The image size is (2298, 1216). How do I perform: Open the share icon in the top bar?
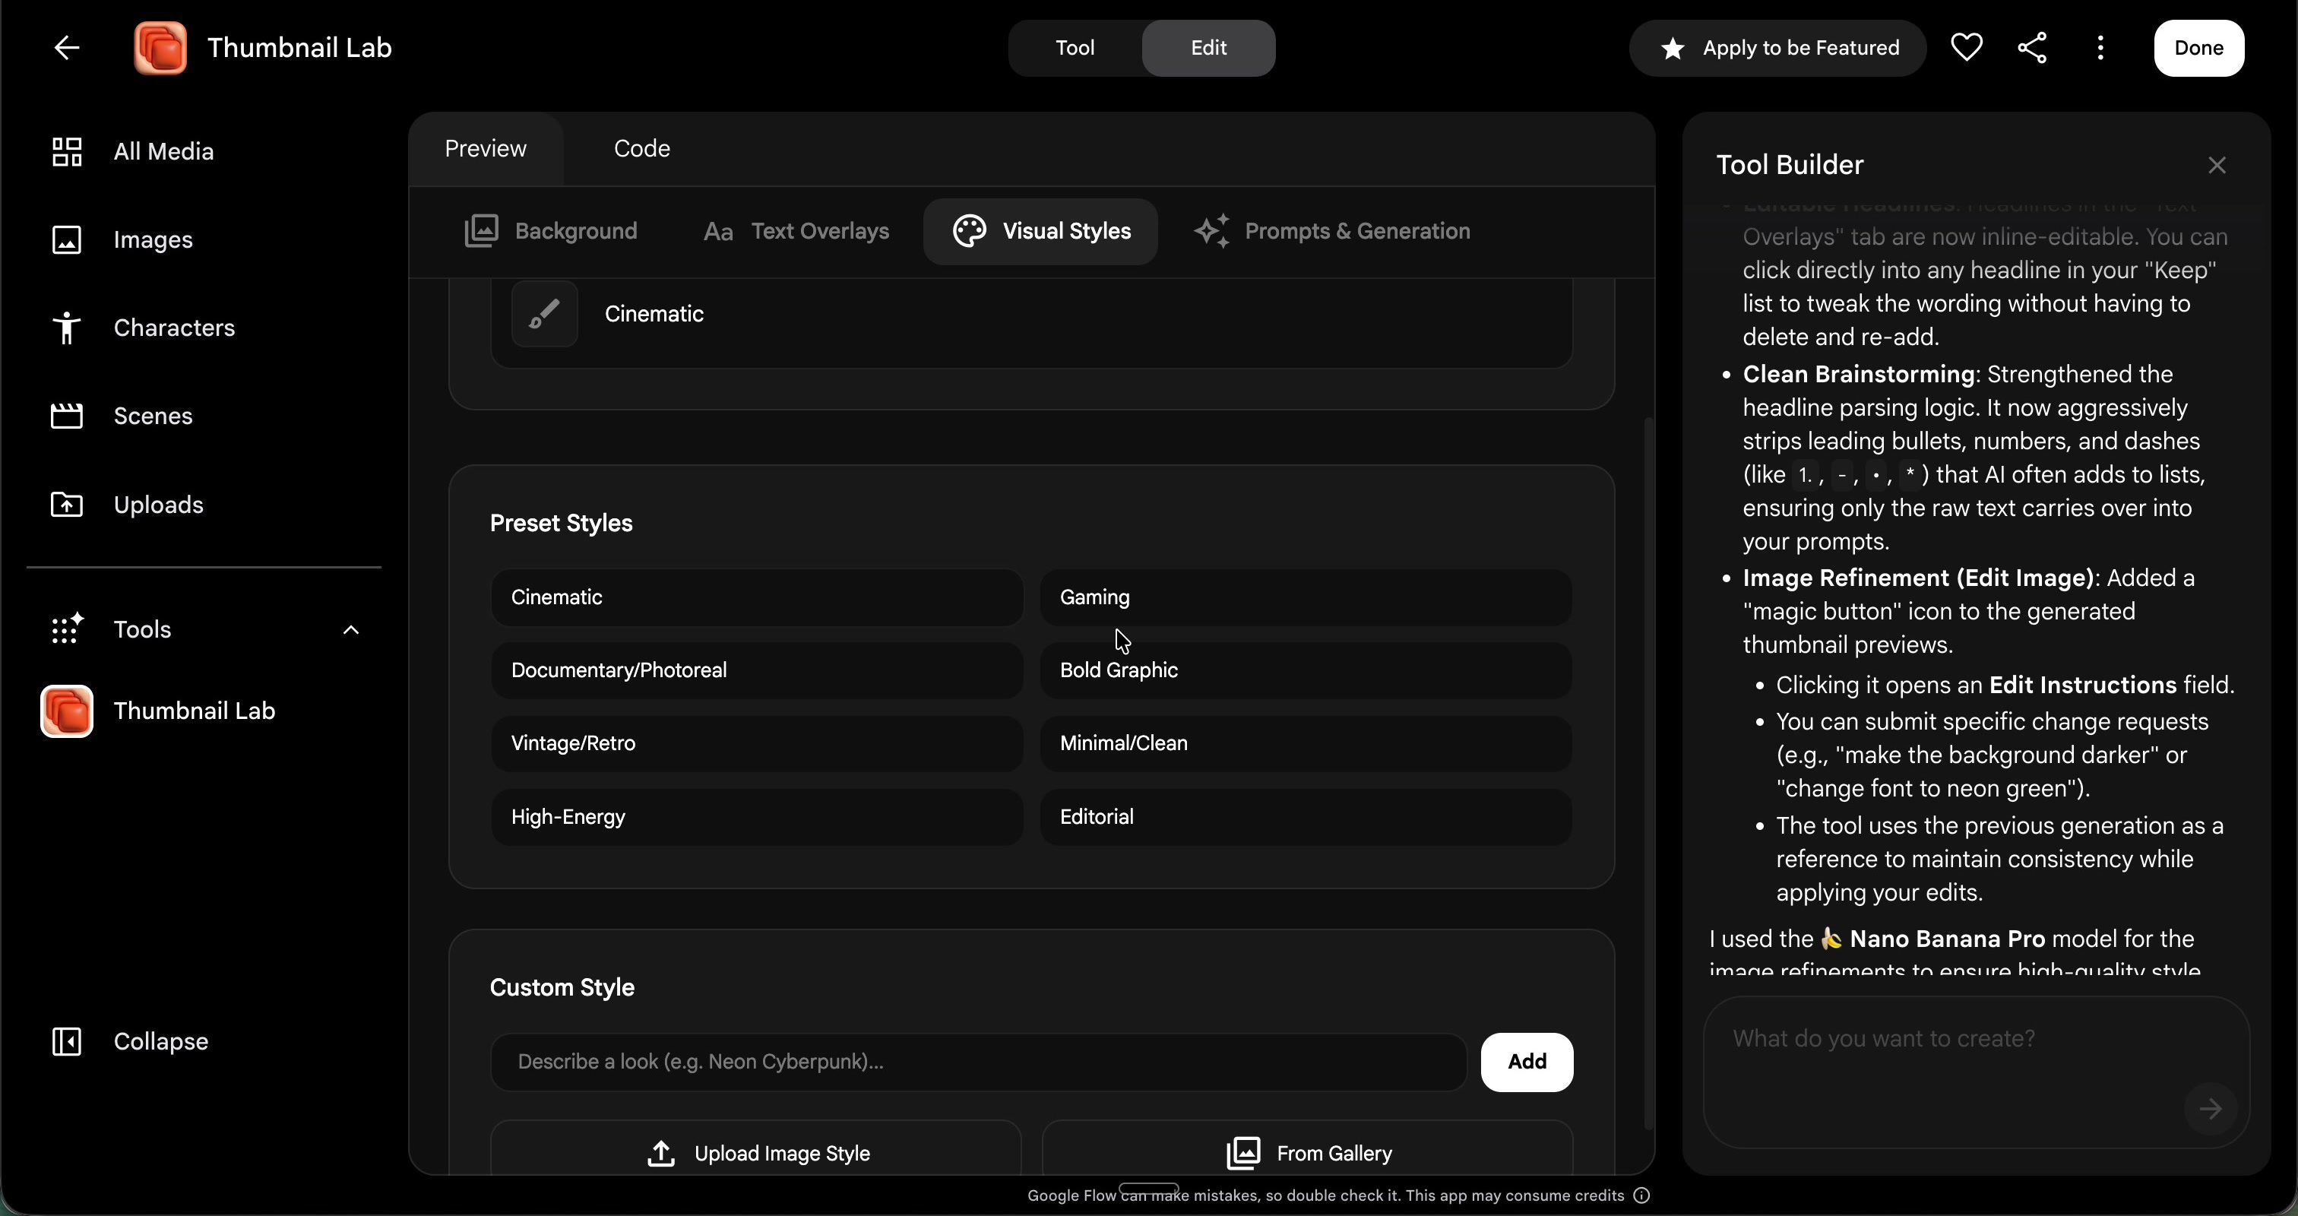(x=2032, y=48)
